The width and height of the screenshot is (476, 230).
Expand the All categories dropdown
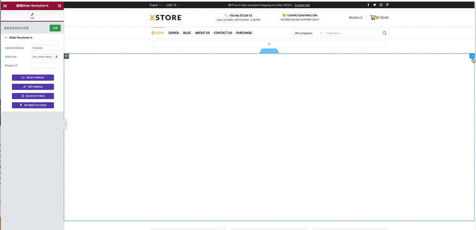point(308,33)
